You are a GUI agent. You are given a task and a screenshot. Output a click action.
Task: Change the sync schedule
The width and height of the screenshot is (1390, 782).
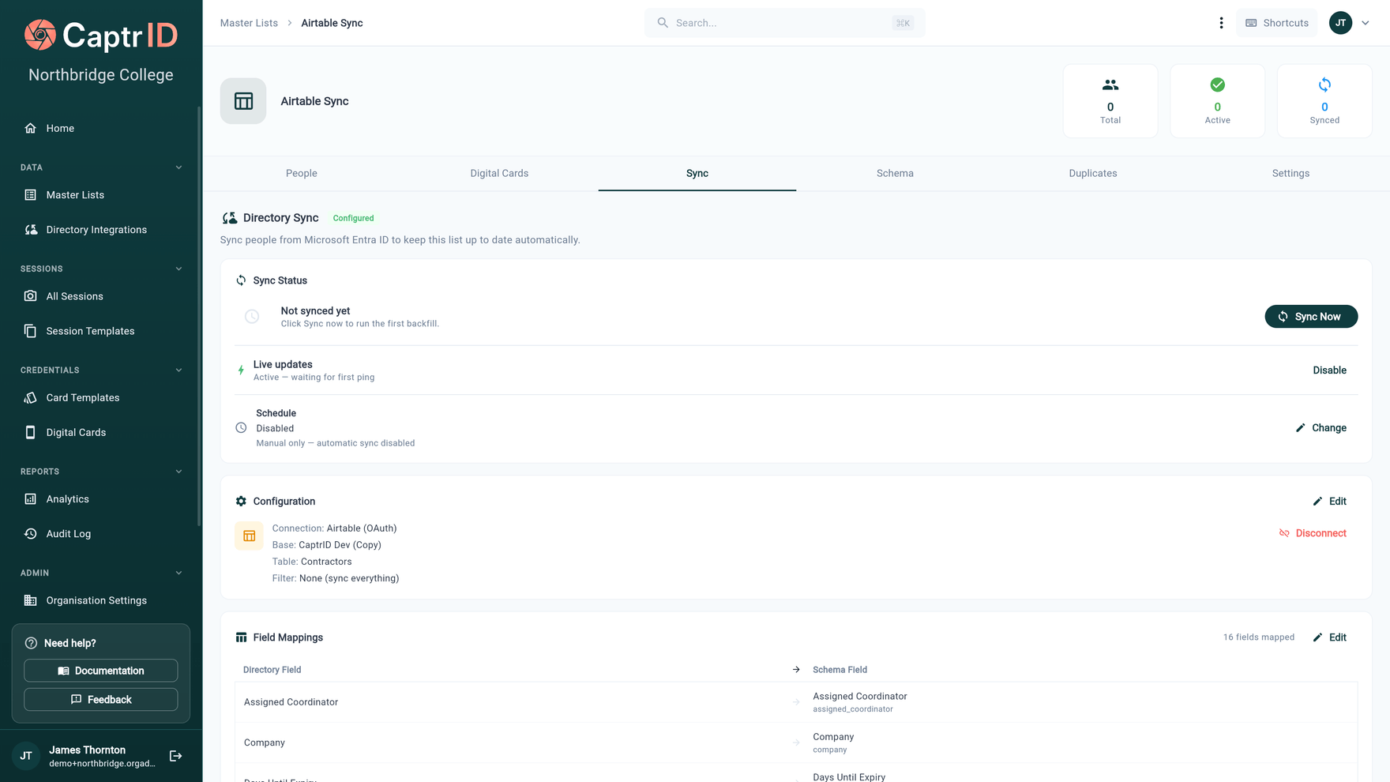point(1321,428)
